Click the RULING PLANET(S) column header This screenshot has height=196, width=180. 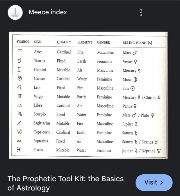137,43
